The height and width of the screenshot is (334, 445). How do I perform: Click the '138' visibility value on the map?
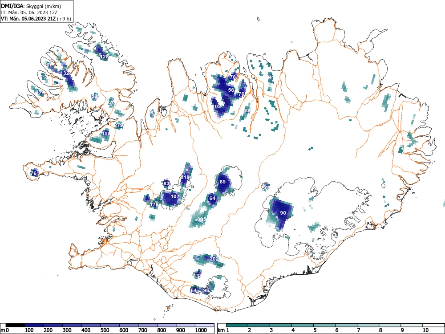(198, 276)
